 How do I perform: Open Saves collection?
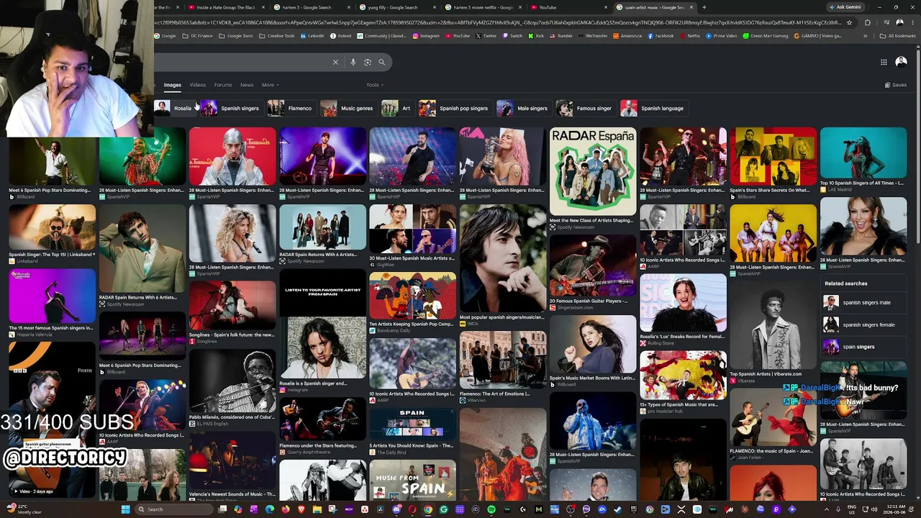point(896,85)
